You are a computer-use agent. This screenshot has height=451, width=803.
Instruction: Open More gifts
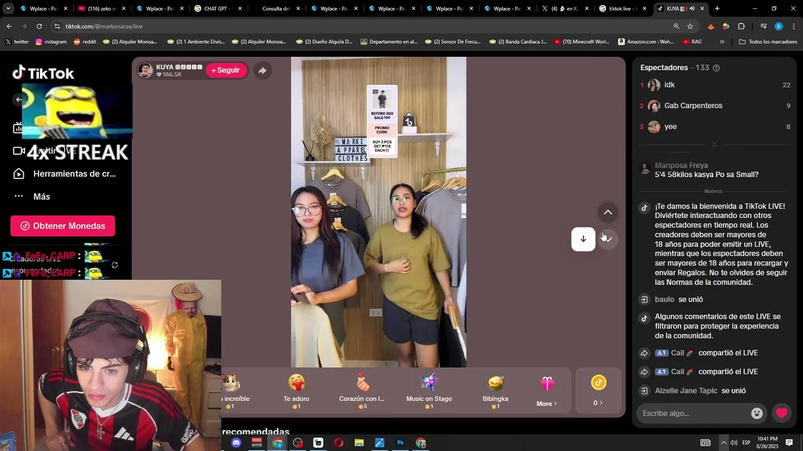point(547,391)
